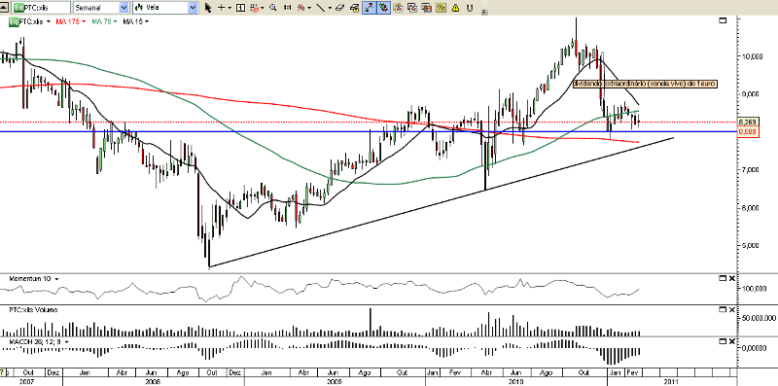Click the grid settings icon
Screen dimensions: 778x386
(x=254, y=8)
